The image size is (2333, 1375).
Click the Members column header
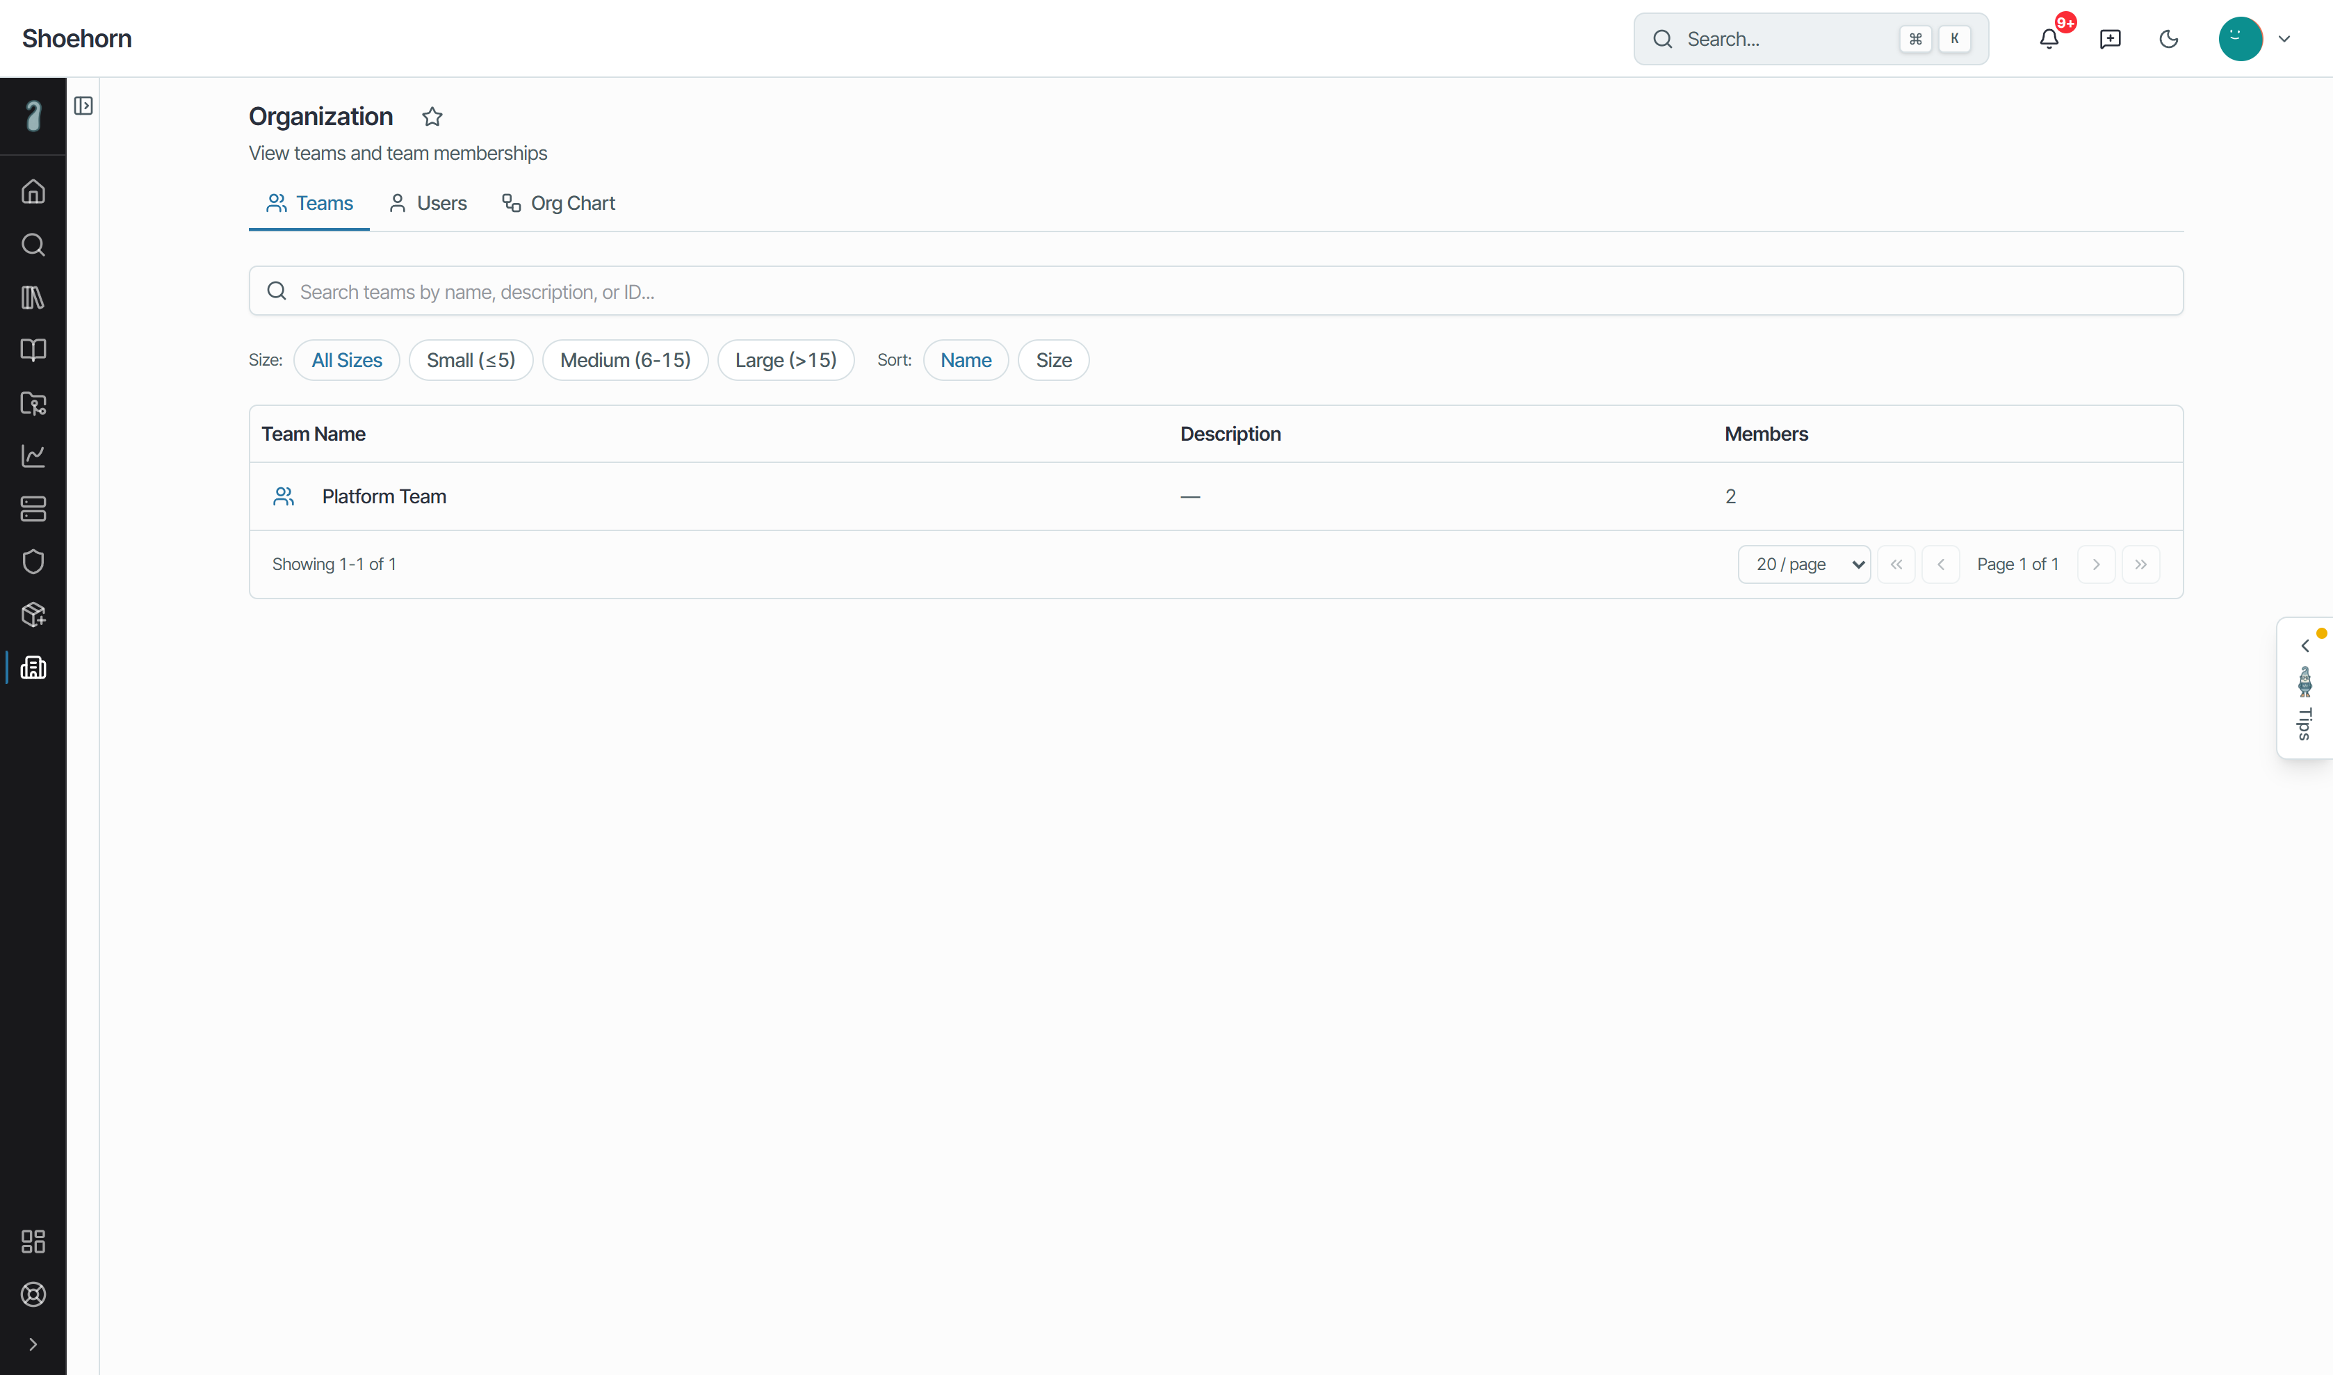point(1766,434)
